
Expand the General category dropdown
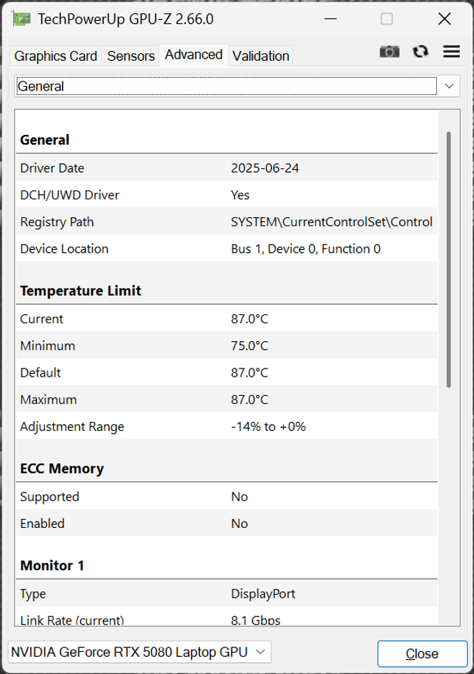237,86
